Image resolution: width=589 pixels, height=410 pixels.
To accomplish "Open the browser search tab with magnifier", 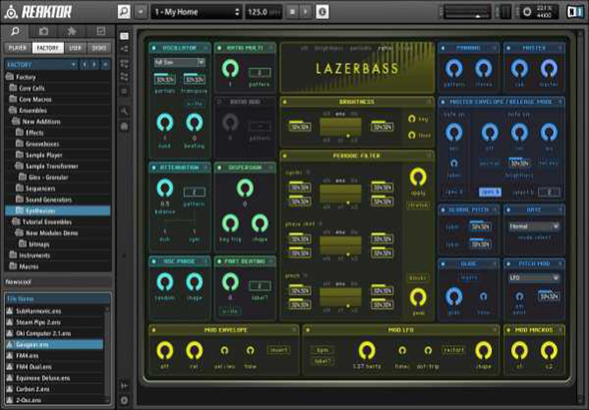I will [15, 31].
